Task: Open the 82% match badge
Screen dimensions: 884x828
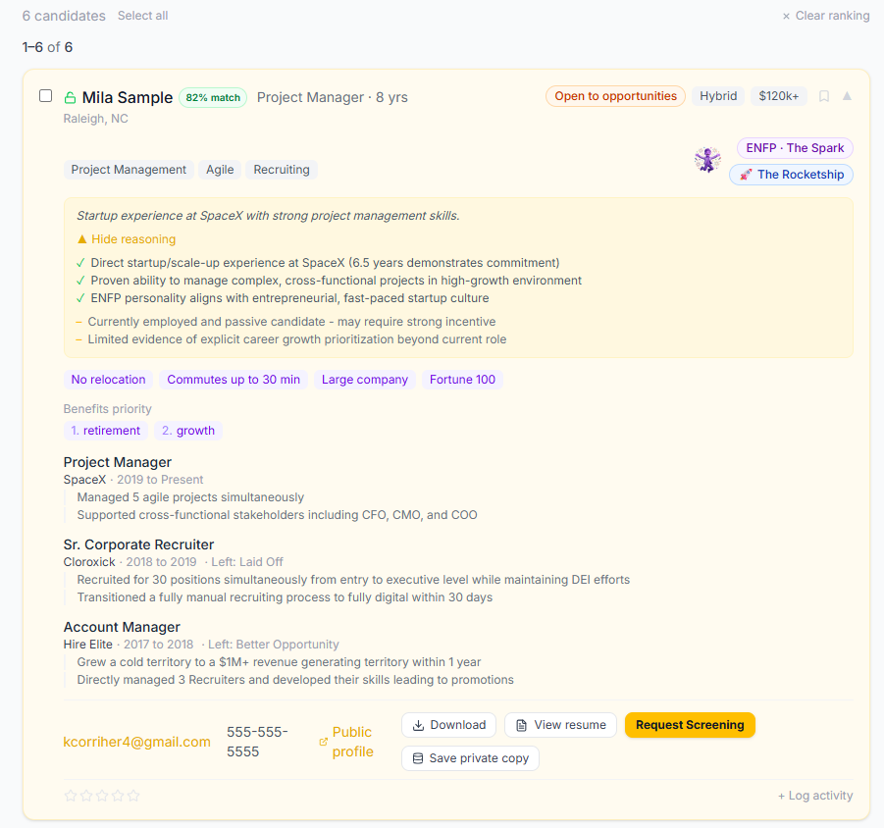Action: pyautogui.click(x=213, y=97)
